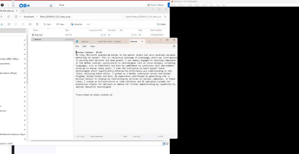Click the 100% zoom level in Notepad status bar
The image size is (299, 154).
click(x=125, y=136)
